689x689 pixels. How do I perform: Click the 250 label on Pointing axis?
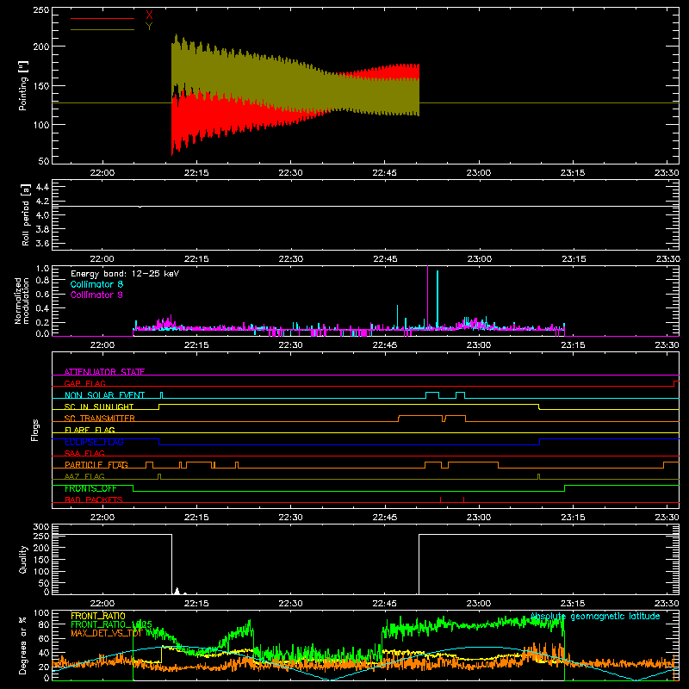click(40, 10)
